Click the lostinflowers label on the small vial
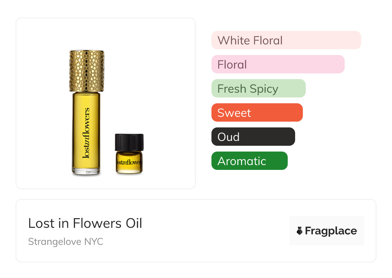The image size is (392, 278). [x=129, y=162]
